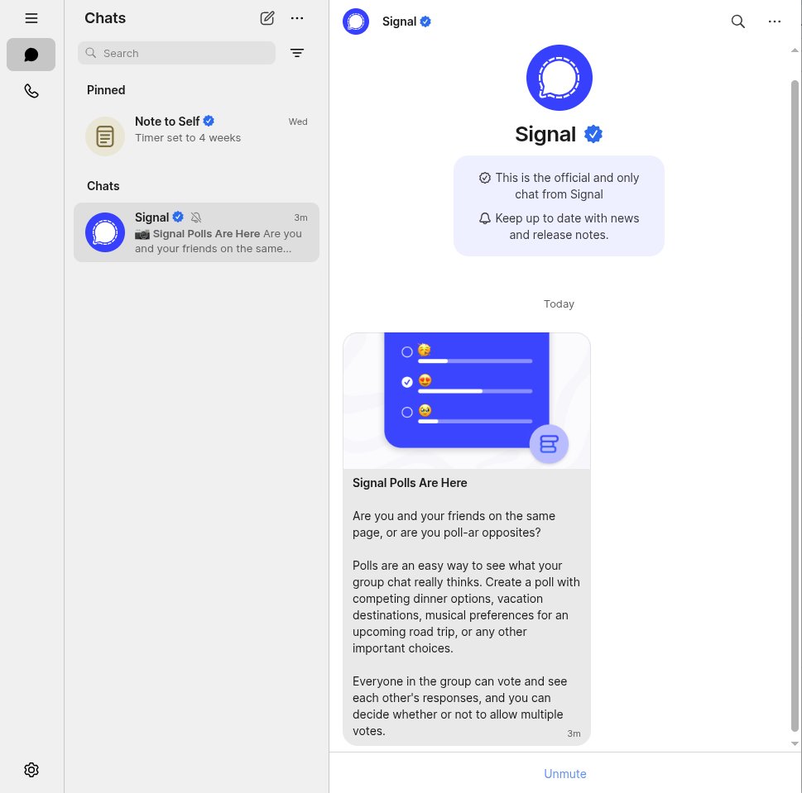The image size is (802, 793).
Task: Open conversation more options menu
Action: pos(775,21)
